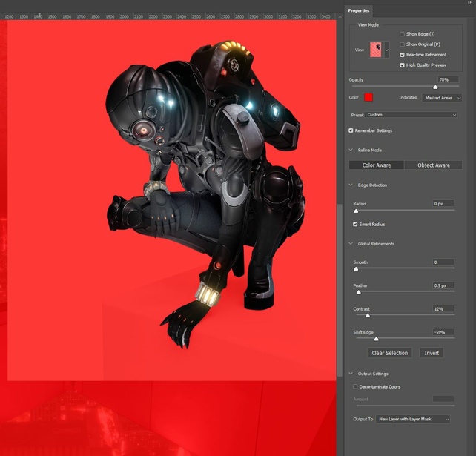Collapse the Edge Detection section
This screenshot has height=456, width=476.
pyautogui.click(x=351, y=185)
